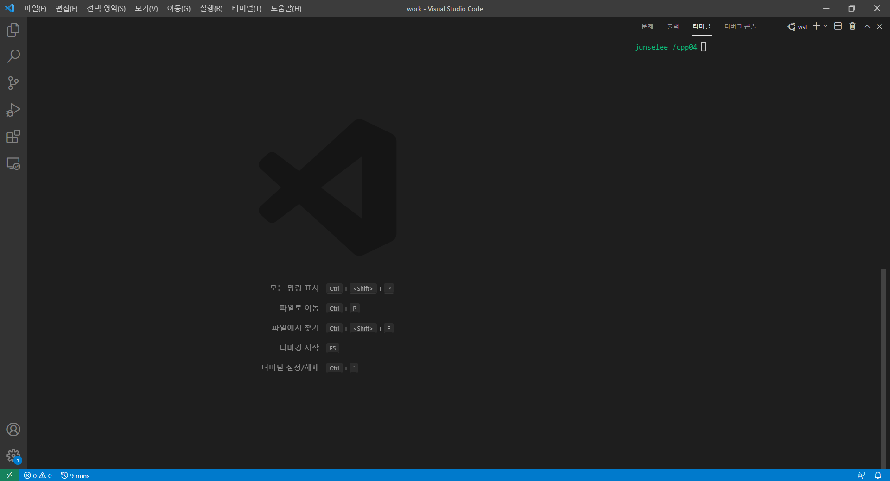This screenshot has width=890, height=481.
Task: Maximize the panel with up chevron
Action: (867, 26)
